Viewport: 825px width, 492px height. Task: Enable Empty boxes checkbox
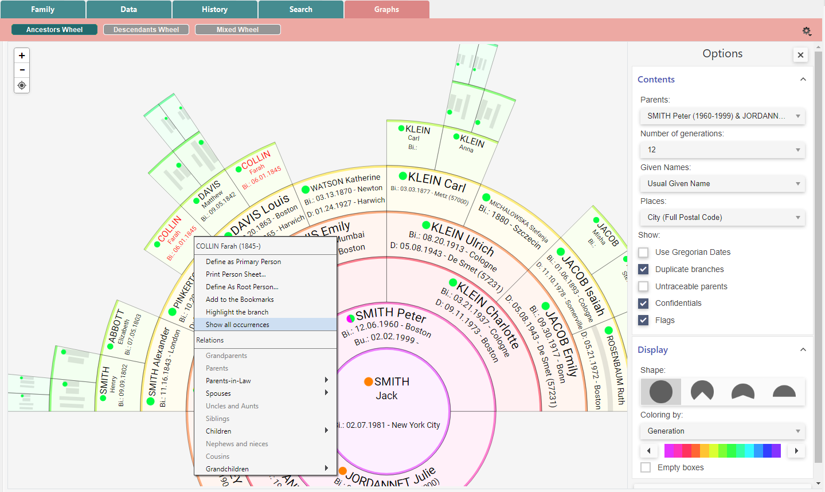click(646, 467)
